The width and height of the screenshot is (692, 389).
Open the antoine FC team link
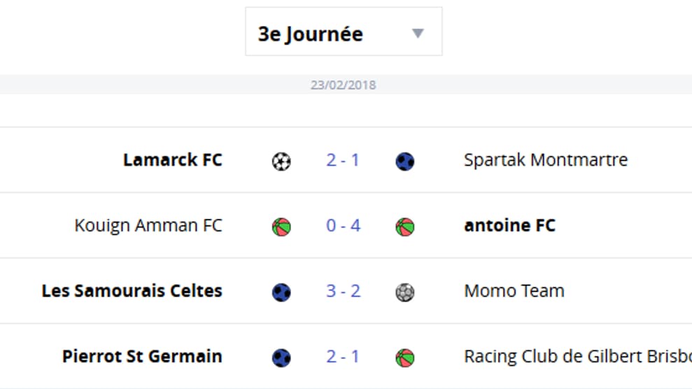(x=510, y=225)
